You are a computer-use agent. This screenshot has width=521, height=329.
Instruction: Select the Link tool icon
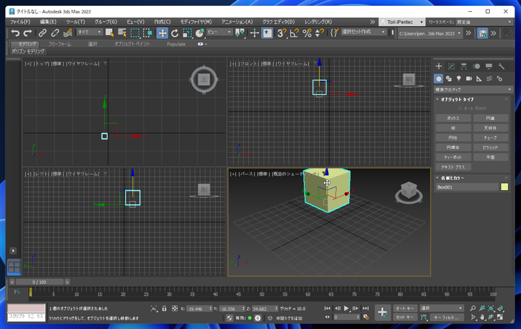[42, 33]
